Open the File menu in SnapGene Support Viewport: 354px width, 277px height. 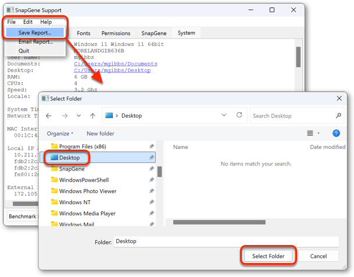coord(11,22)
